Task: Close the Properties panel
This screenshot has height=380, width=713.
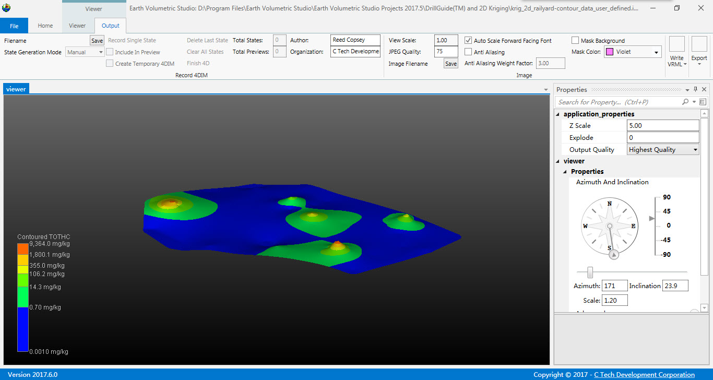Action: pos(704,90)
